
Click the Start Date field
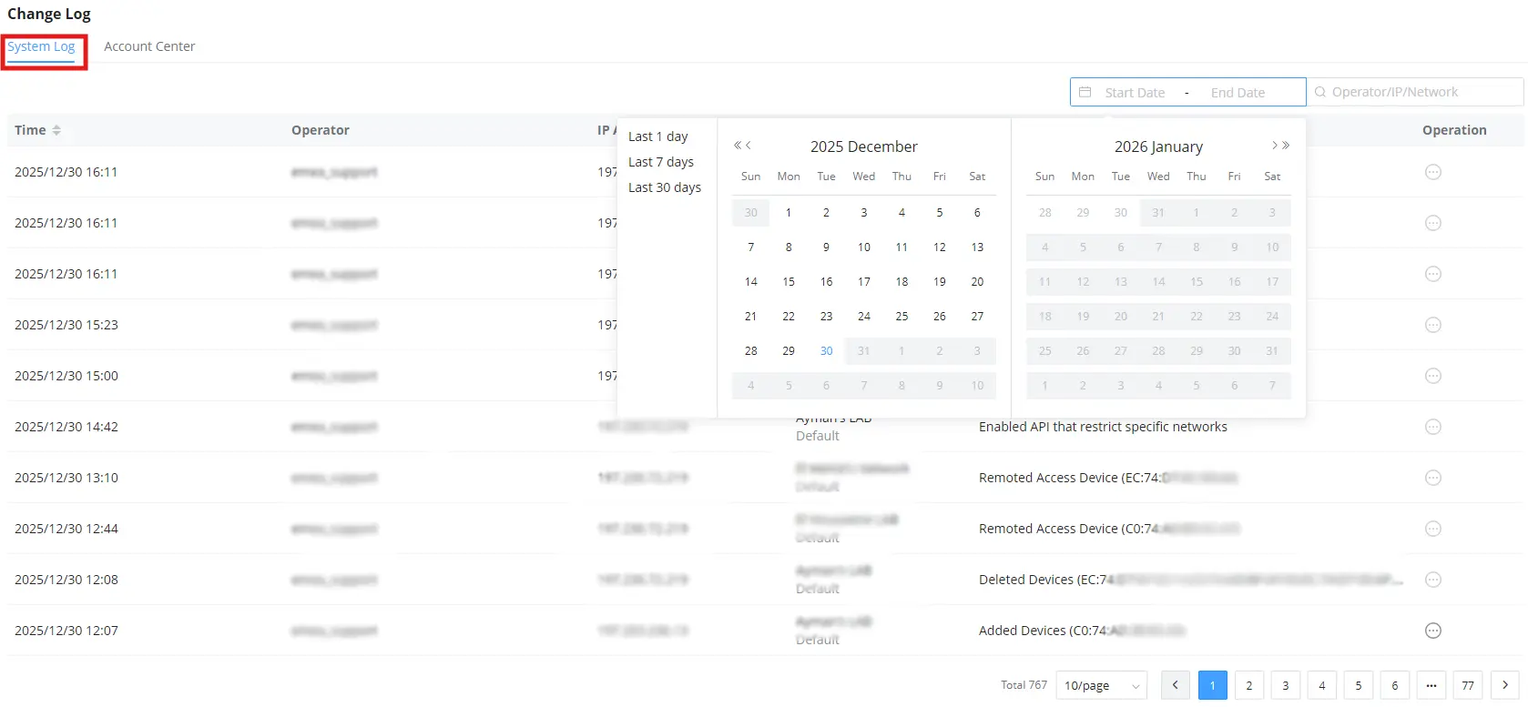point(1135,93)
